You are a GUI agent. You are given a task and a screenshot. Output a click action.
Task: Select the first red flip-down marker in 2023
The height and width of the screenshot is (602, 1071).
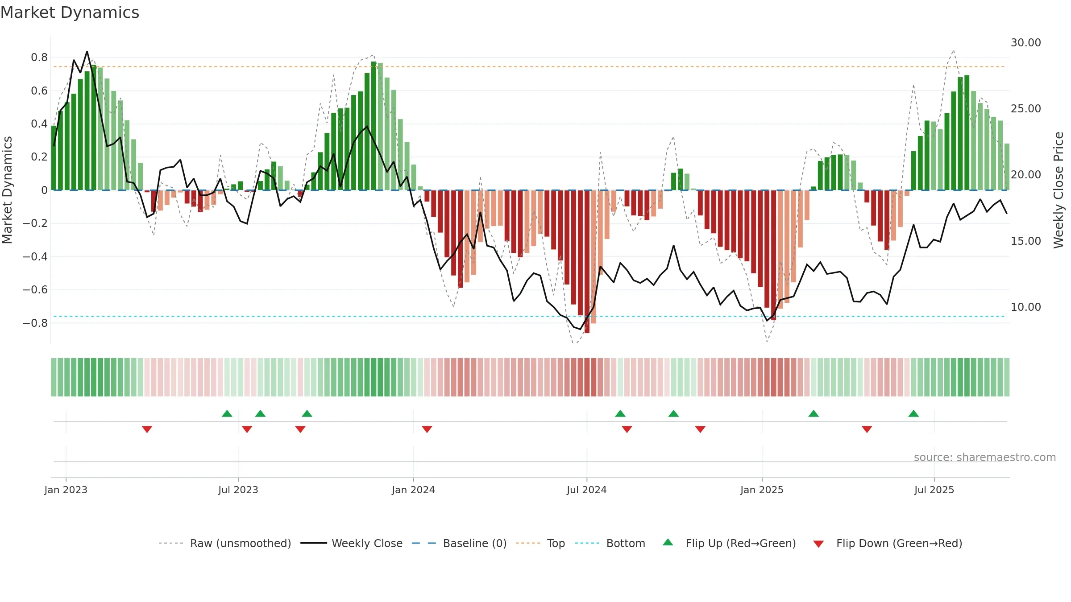point(147,429)
